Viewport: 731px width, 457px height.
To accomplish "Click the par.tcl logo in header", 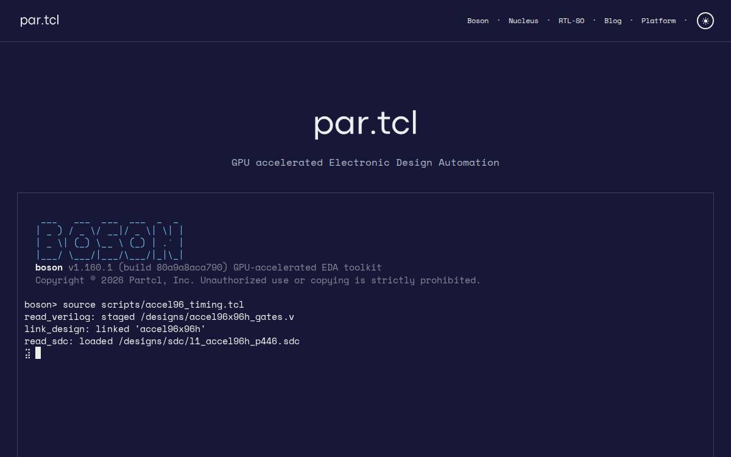I will pos(40,21).
